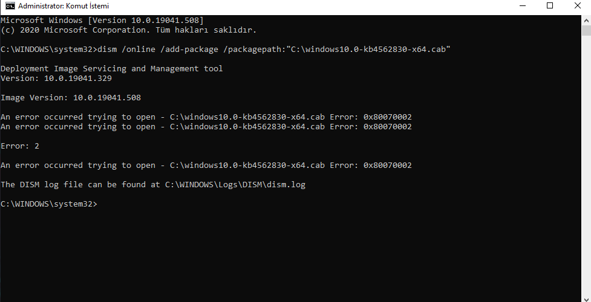591x302 pixels.
Task: Click the empty black console area
Action: 290,252
